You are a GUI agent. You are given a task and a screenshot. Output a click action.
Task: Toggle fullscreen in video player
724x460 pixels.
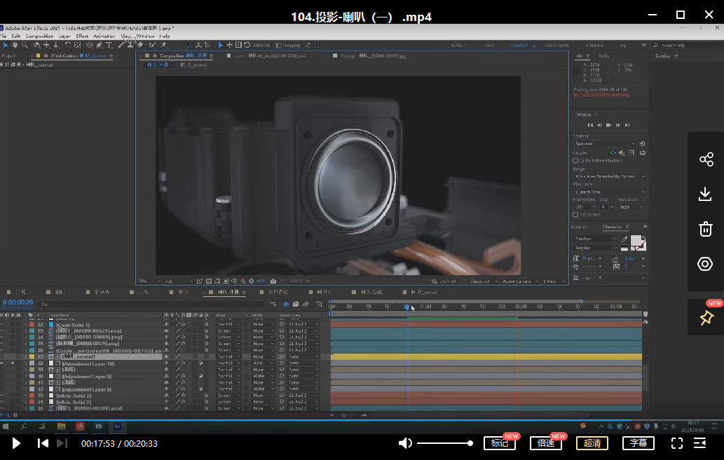tap(676, 443)
